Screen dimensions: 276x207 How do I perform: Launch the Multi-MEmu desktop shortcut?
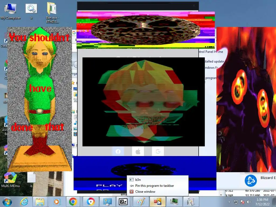pyautogui.click(x=11, y=180)
